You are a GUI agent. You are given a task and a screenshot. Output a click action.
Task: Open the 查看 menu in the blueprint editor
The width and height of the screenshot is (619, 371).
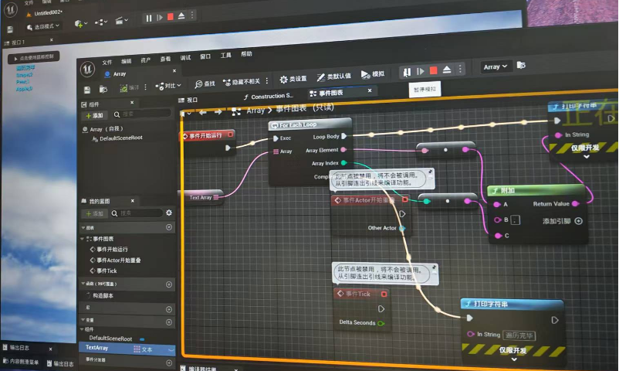[165, 59]
